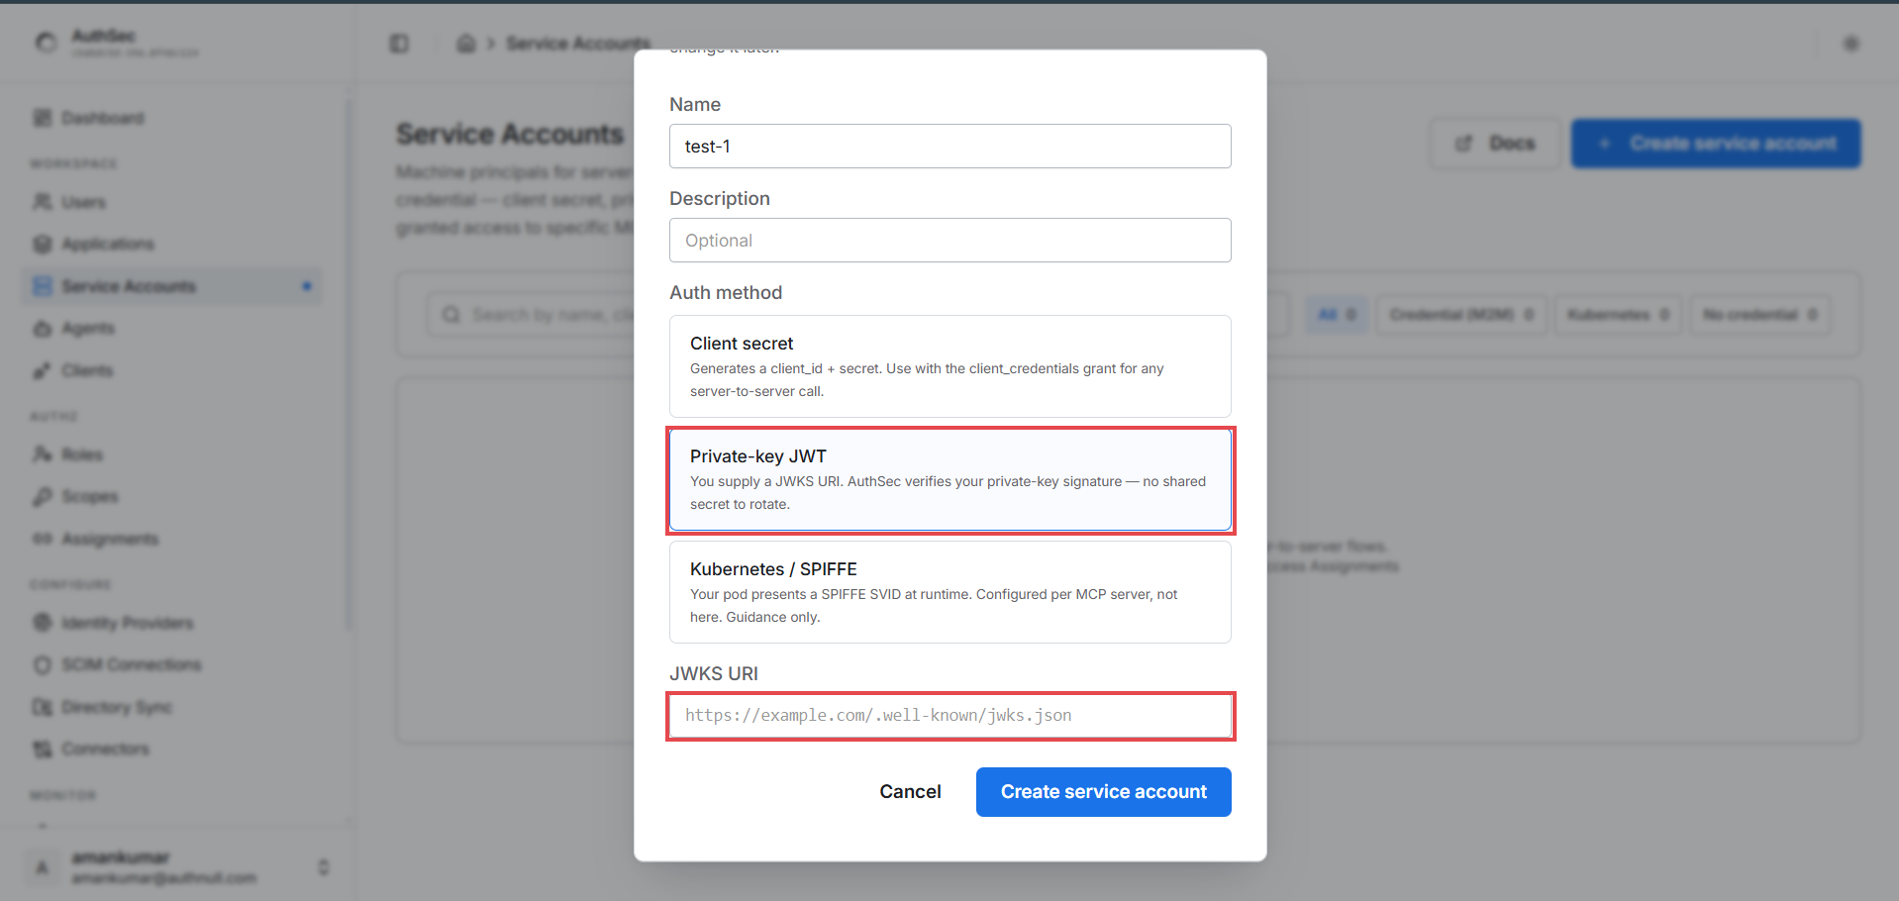This screenshot has height=901, width=1899.
Task: Navigate to Scopes in the sidebar
Action: (171, 496)
